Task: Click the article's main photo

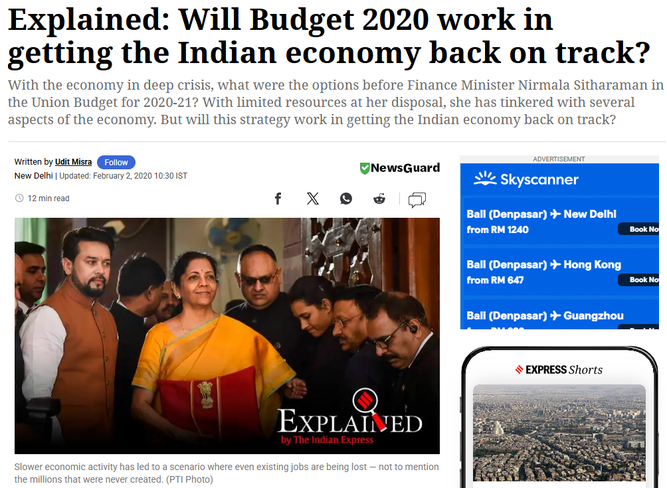Action: (x=227, y=336)
